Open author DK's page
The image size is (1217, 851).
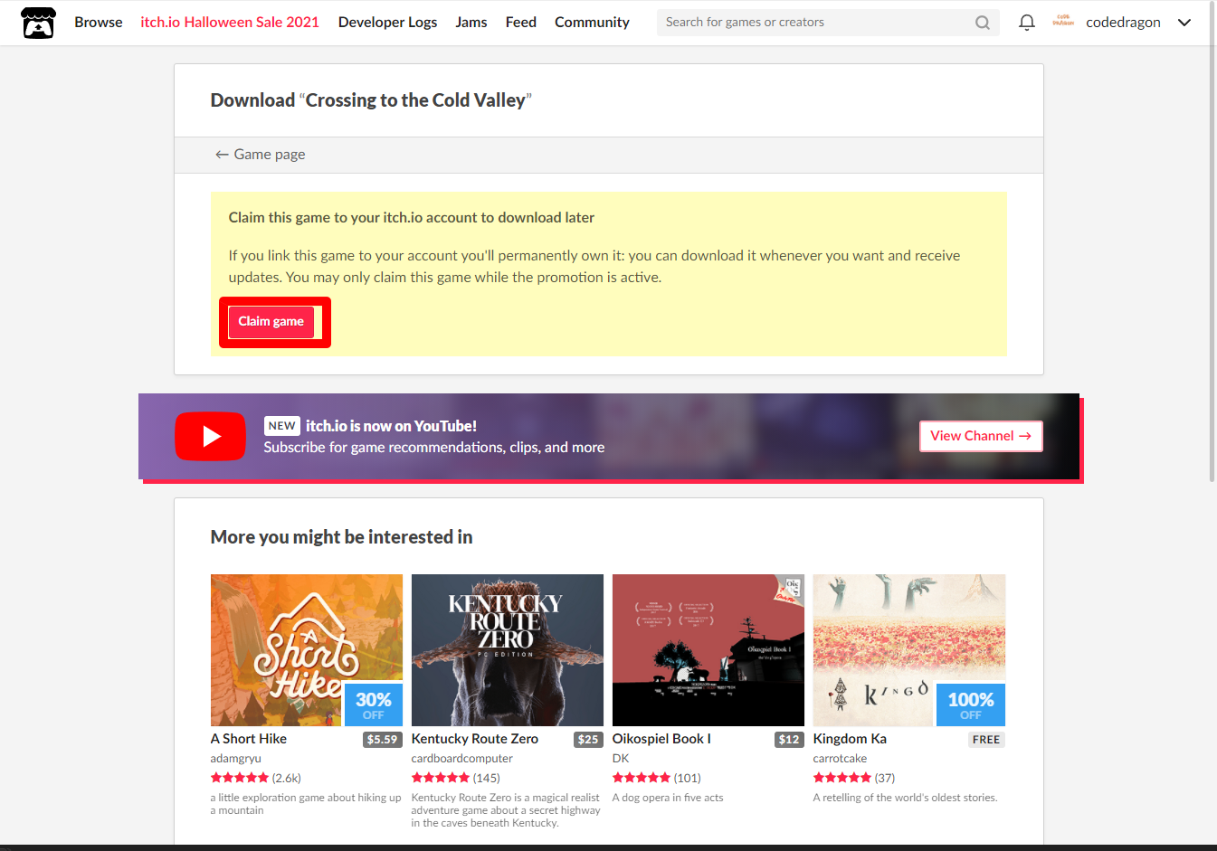point(621,759)
